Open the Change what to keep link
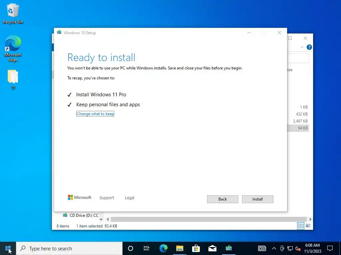 click(x=95, y=114)
